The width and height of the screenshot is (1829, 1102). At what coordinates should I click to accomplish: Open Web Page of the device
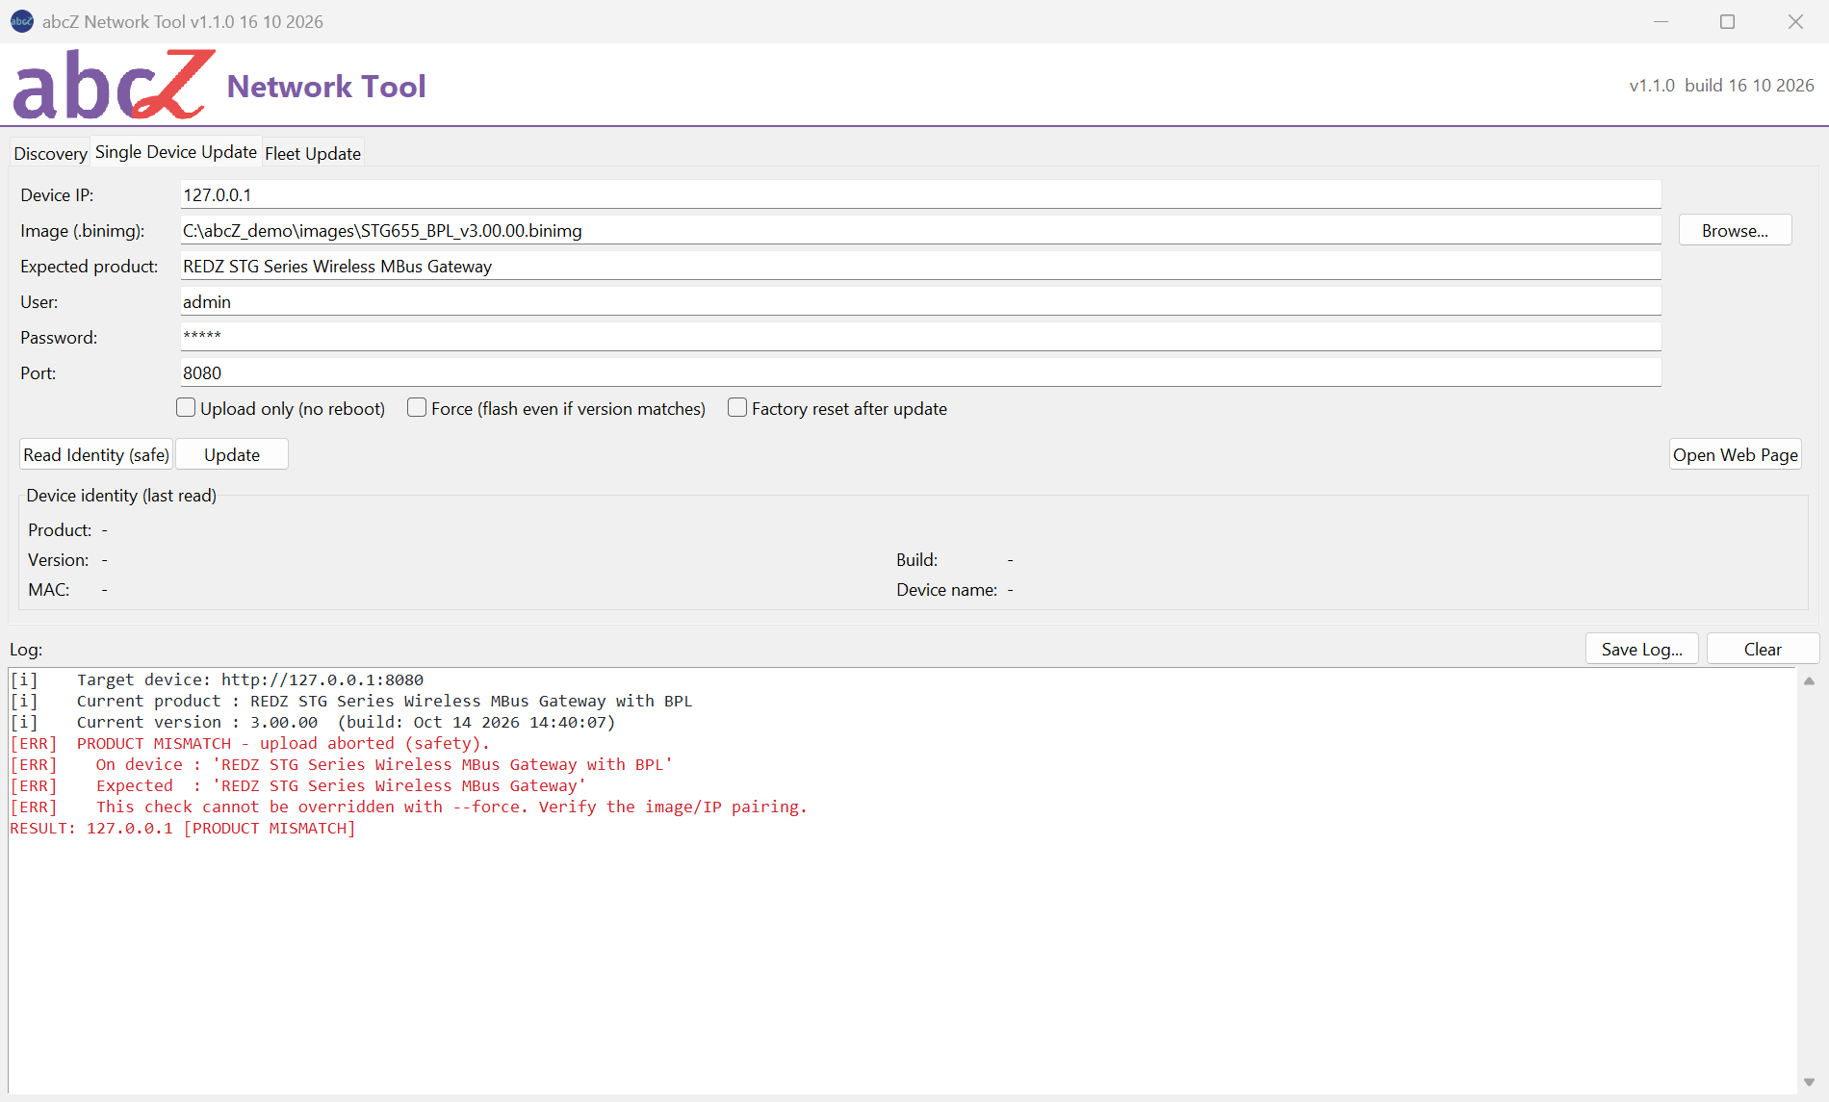[1735, 454]
